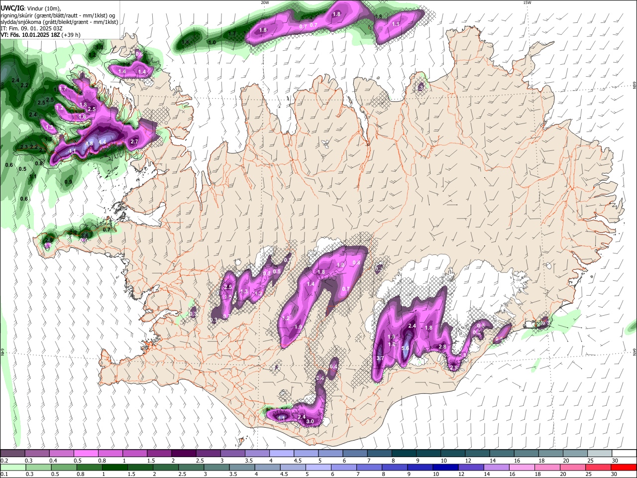Select the light violet swatch between 14 and 16
This screenshot has width=637, height=478.
tap(496, 467)
